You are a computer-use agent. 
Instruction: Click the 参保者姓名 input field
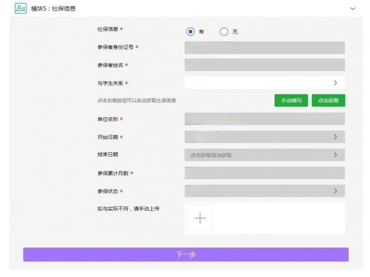(x=264, y=65)
